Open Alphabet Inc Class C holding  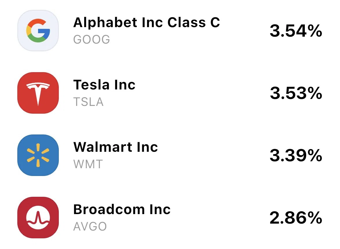click(146, 22)
